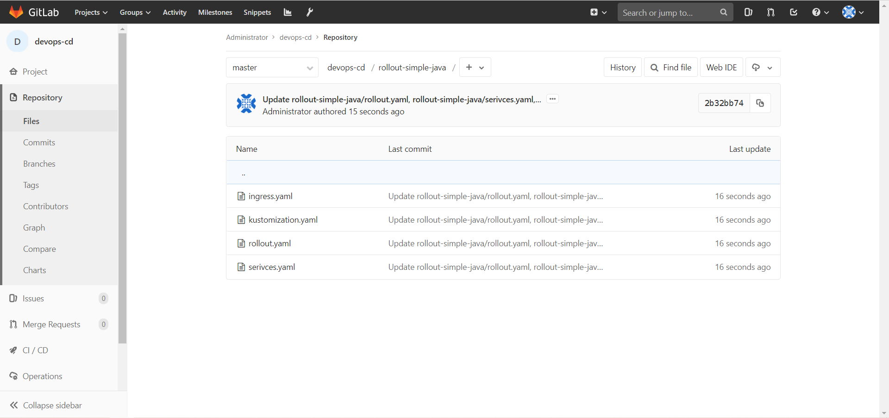This screenshot has height=418, width=889.
Task: Open the Groups dropdown menu
Action: click(135, 12)
